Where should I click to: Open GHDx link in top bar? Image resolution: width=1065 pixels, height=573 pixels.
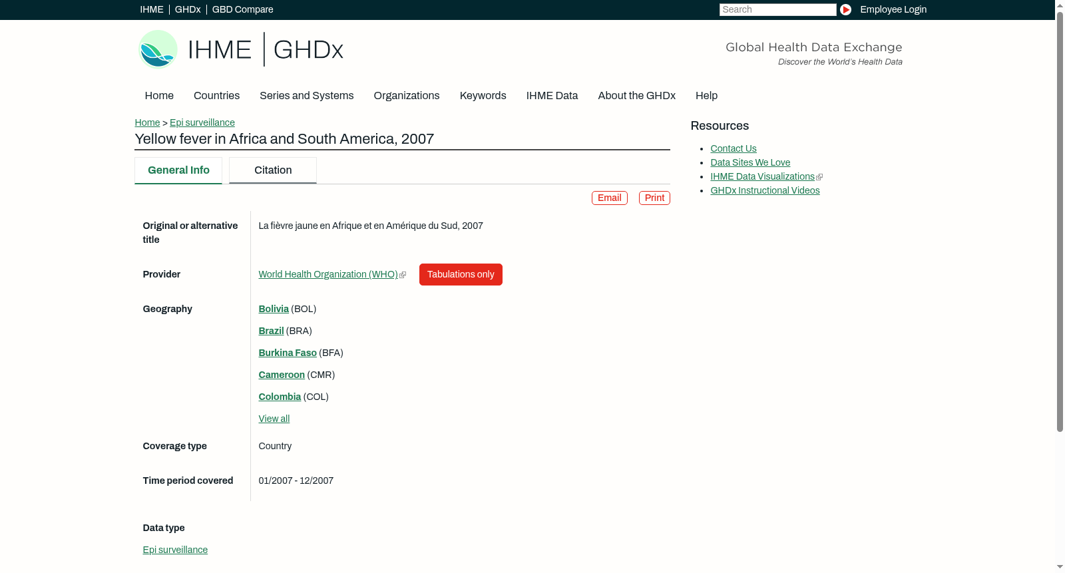188,9
